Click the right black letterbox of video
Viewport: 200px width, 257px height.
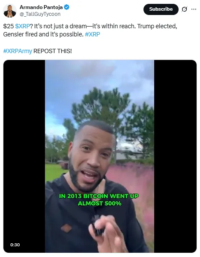click(175, 156)
